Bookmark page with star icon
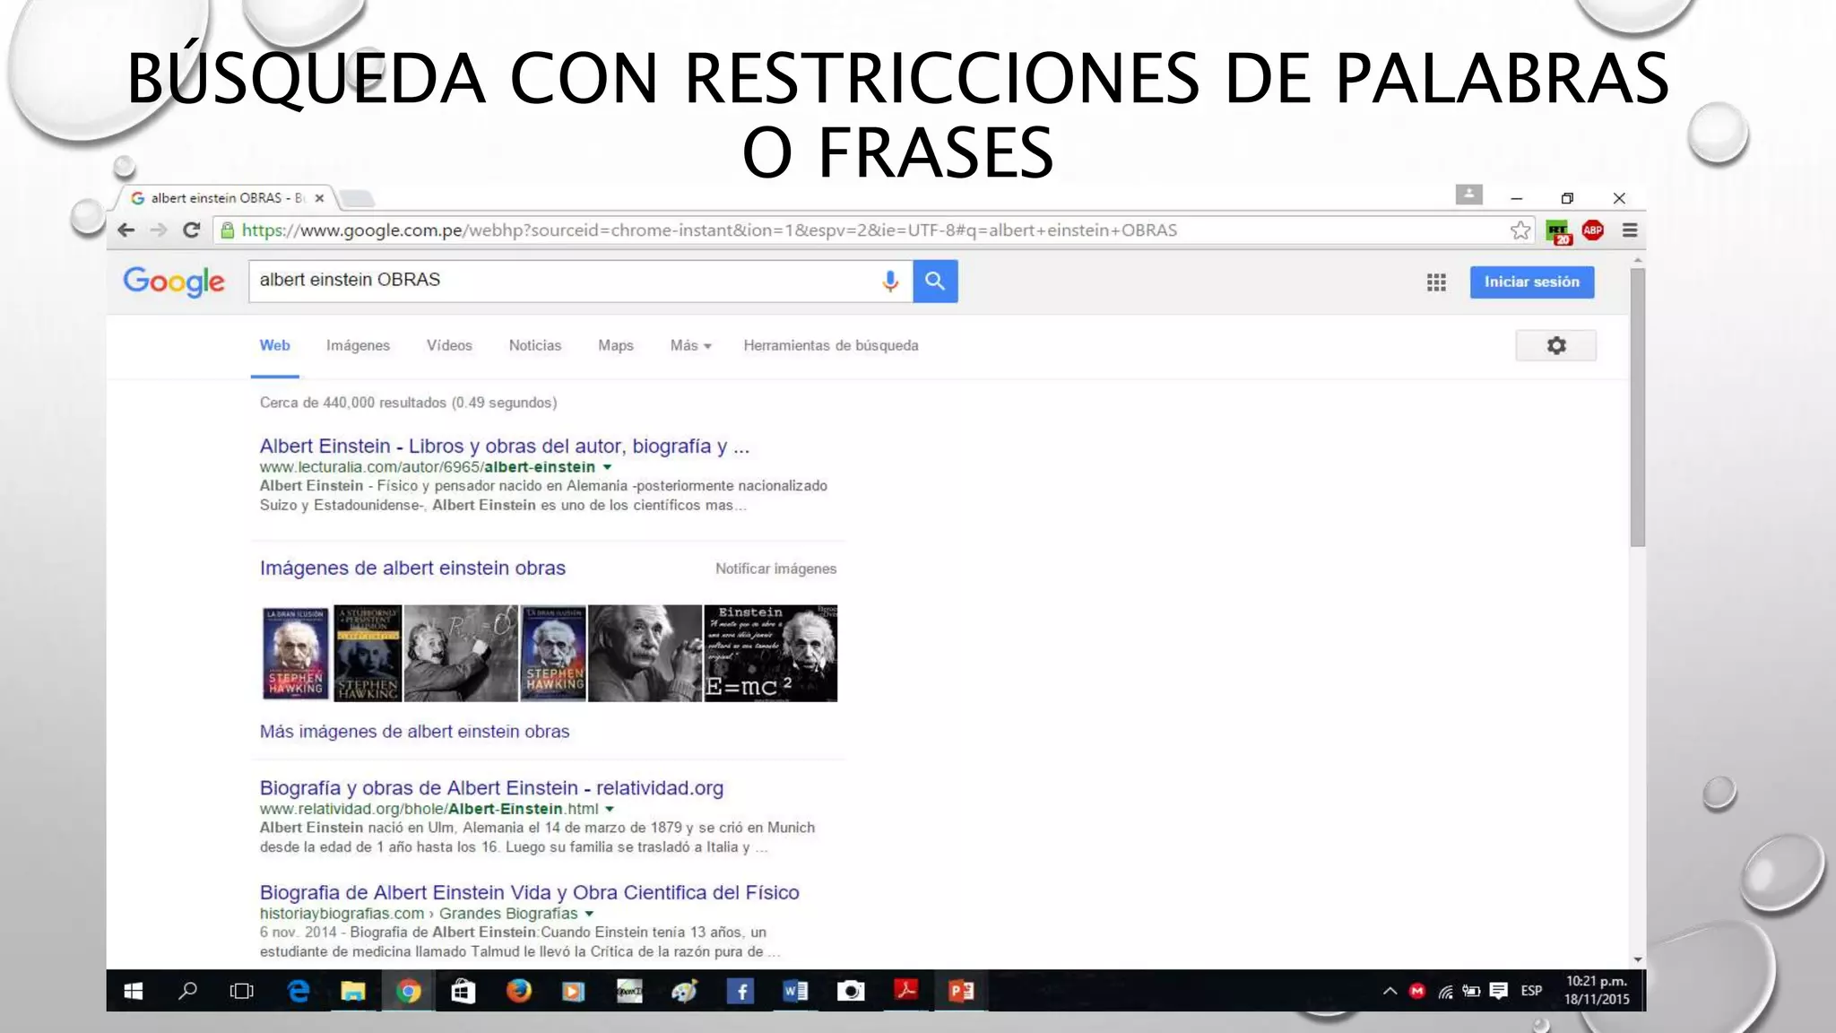Image resolution: width=1836 pixels, height=1033 pixels. (x=1520, y=230)
